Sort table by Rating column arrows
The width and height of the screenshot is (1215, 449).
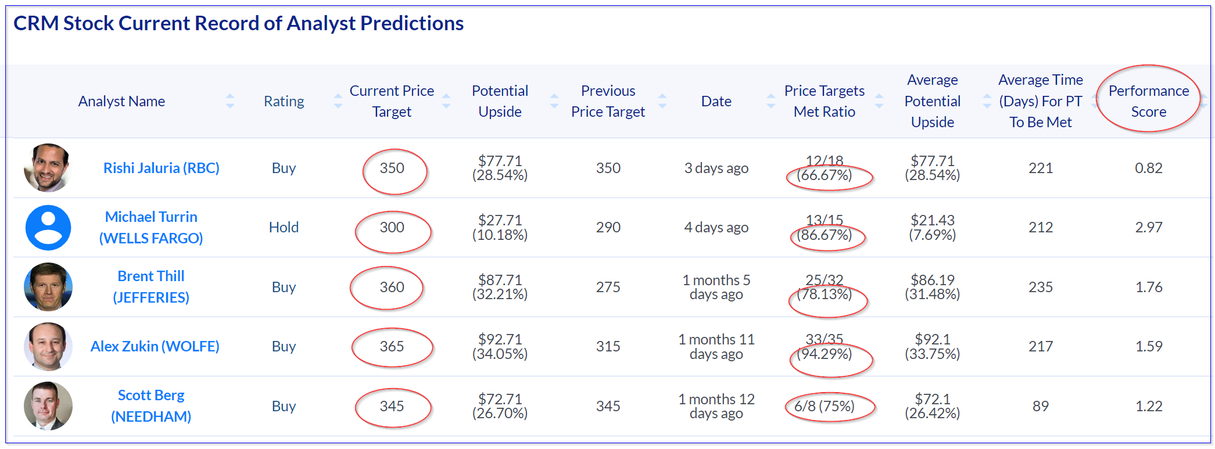[x=338, y=101]
